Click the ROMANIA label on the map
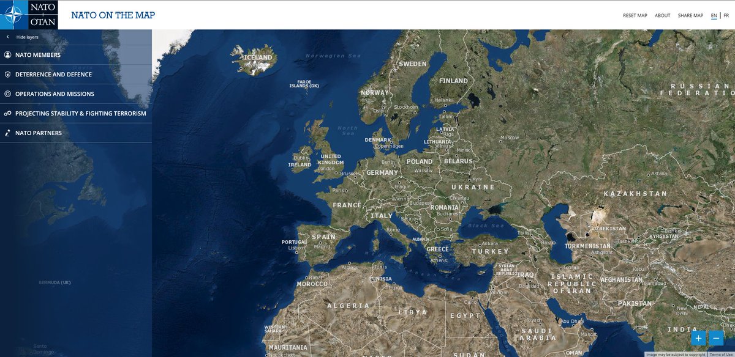This screenshot has height=357, width=735. click(x=444, y=208)
